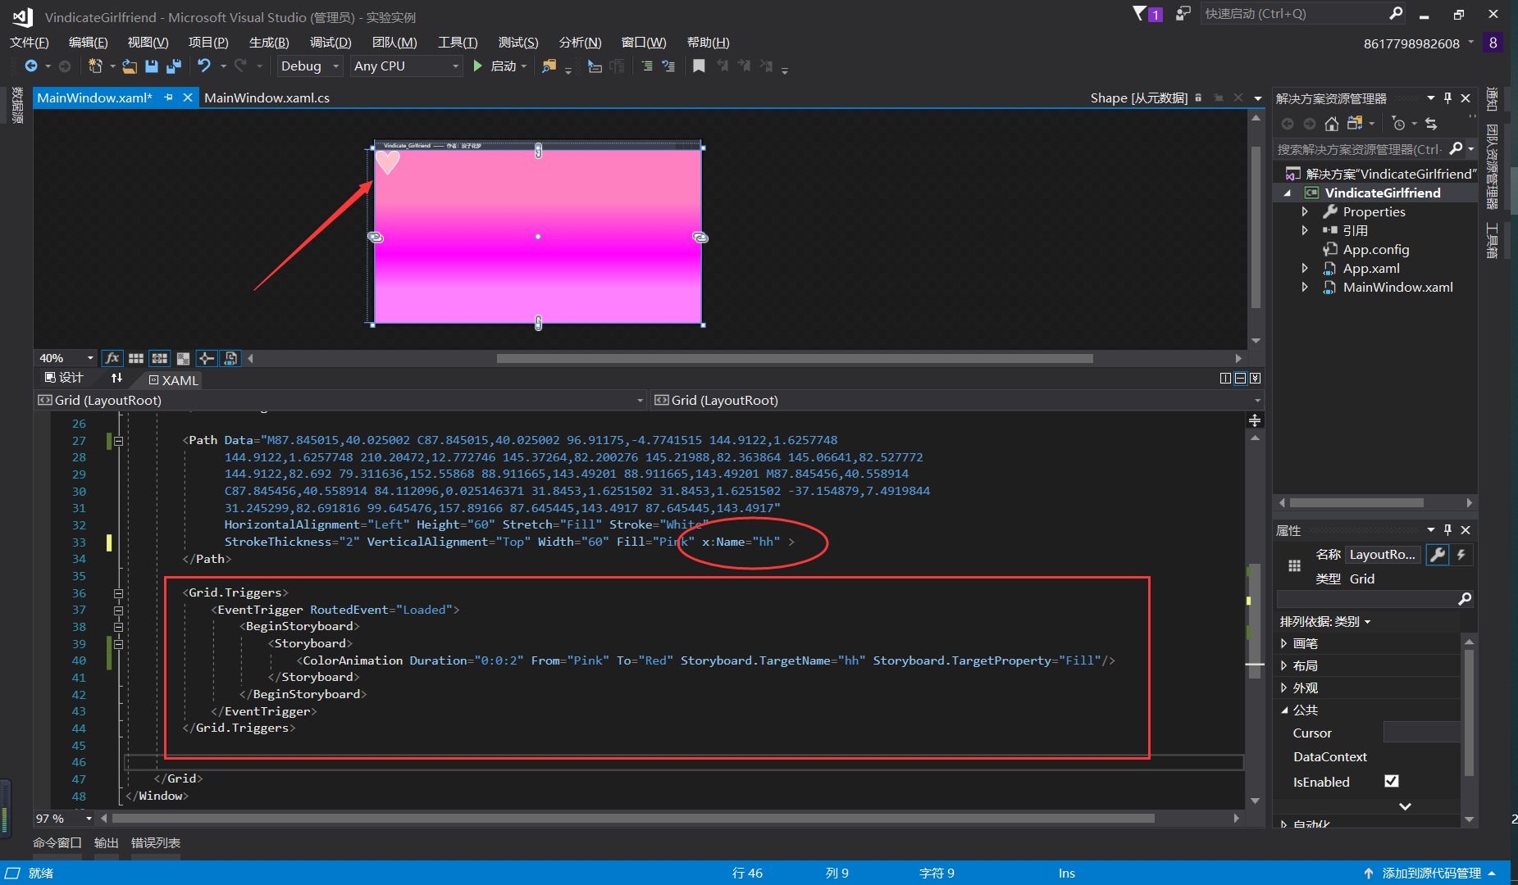
Task: Click the 启动 start button label
Action: 504,66
